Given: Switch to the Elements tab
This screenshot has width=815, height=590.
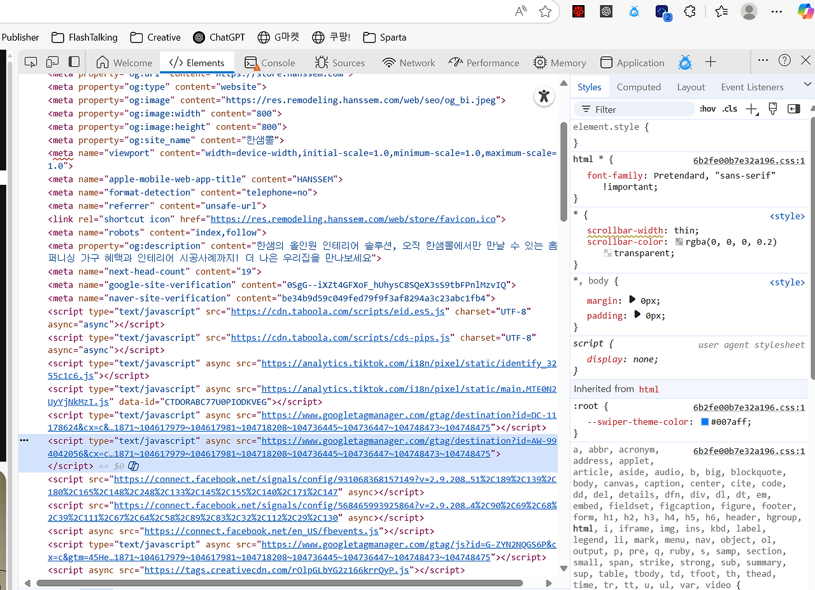Looking at the screenshot, I should [197, 62].
